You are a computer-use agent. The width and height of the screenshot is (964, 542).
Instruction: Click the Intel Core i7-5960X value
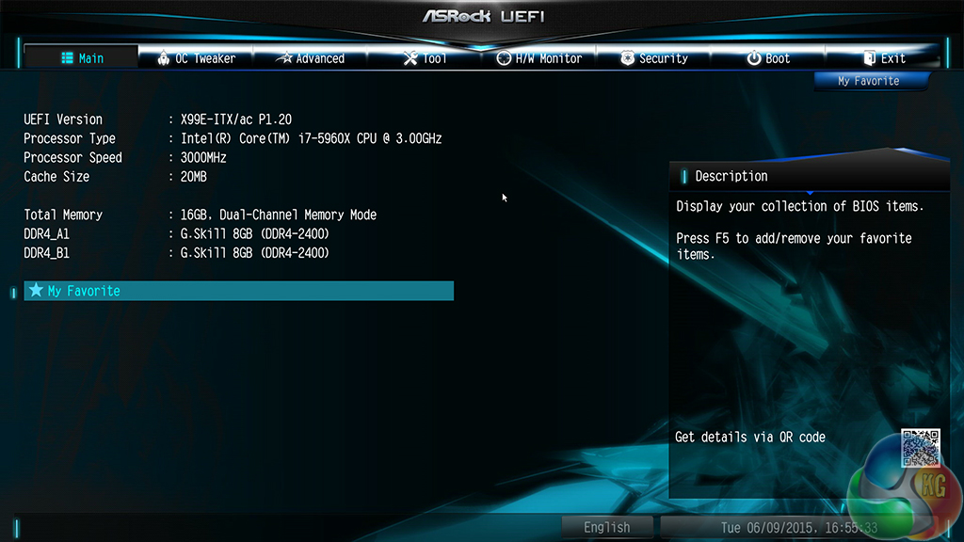tap(311, 138)
